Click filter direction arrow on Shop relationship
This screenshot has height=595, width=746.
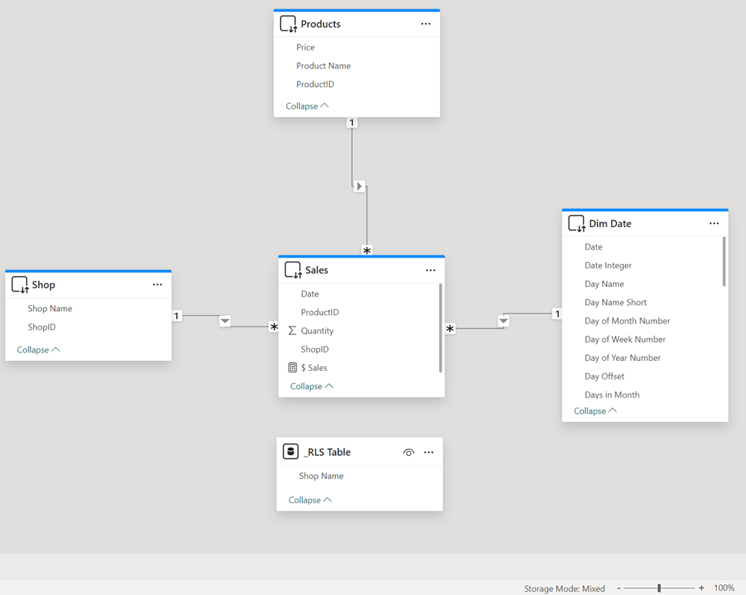[x=225, y=321]
